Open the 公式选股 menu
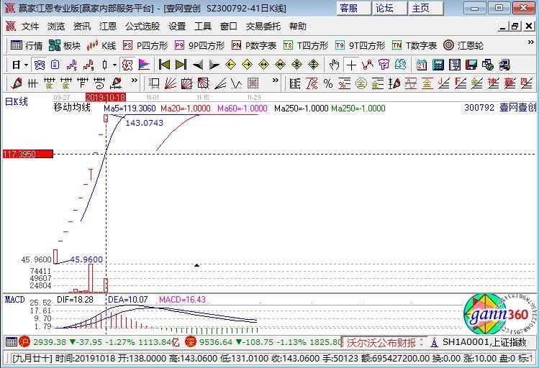539x368 pixels. pyautogui.click(x=142, y=26)
